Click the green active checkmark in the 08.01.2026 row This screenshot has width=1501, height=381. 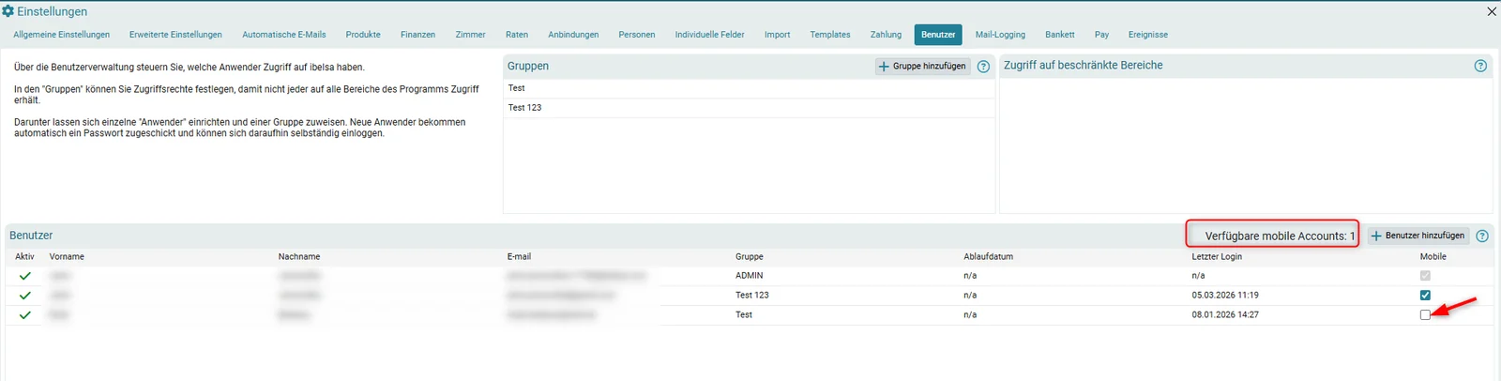click(25, 315)
